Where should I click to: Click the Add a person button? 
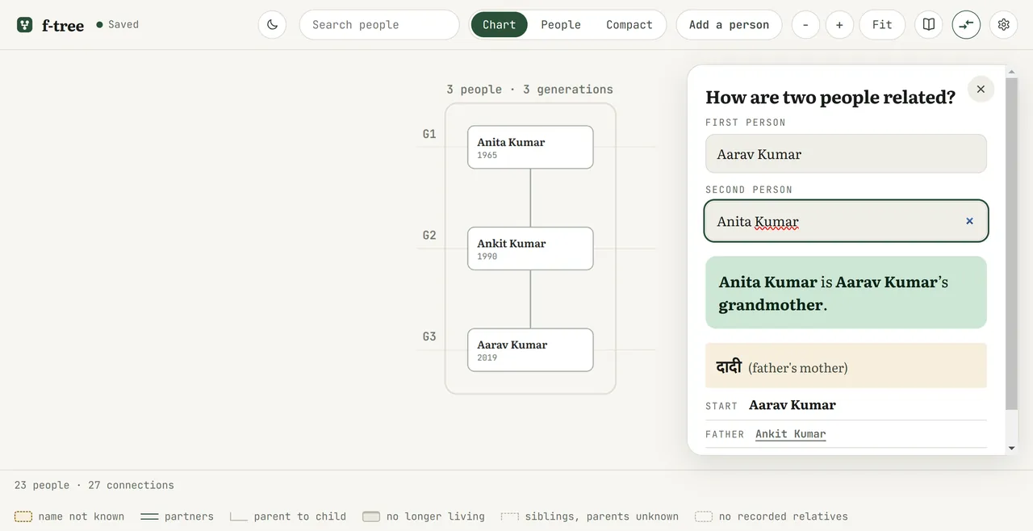(729, 25)
